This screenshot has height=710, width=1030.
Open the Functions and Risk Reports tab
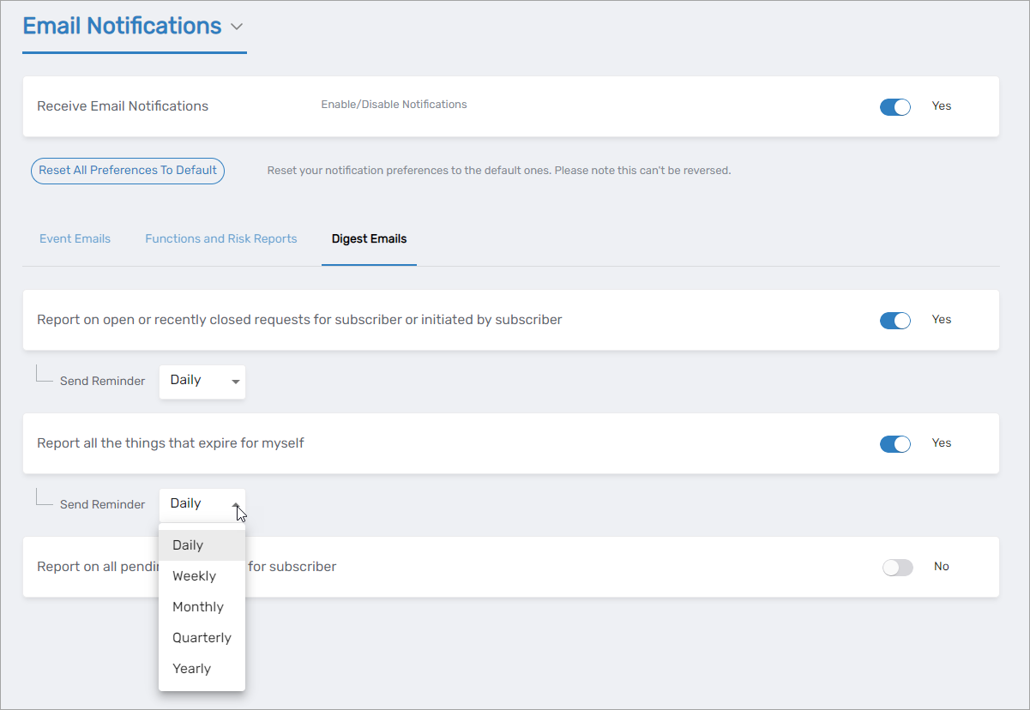(221, 239)
